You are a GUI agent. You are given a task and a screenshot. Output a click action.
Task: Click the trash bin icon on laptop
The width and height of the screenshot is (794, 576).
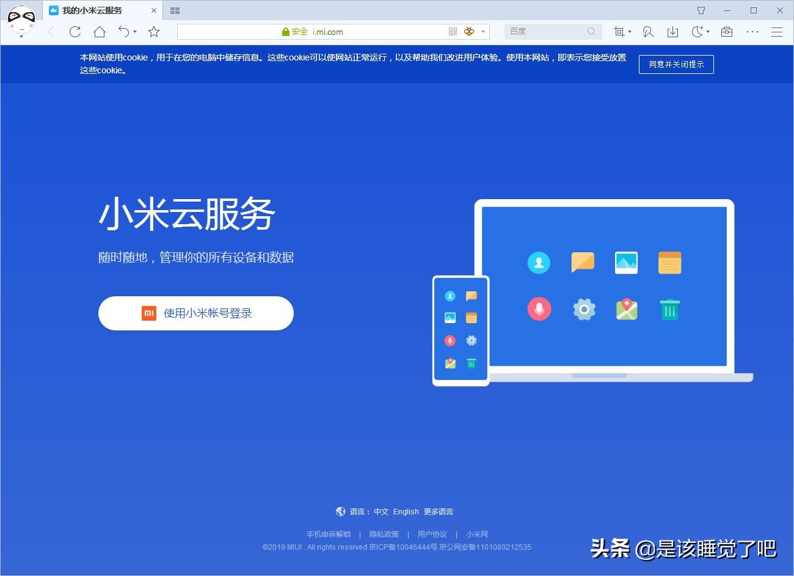click(x=670, y=309)
